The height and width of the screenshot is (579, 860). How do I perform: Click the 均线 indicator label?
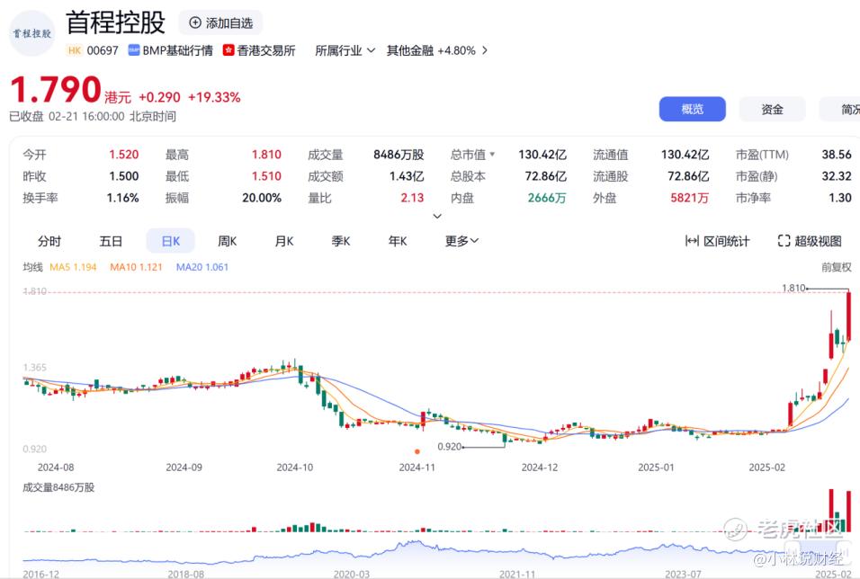click(33, 267)
